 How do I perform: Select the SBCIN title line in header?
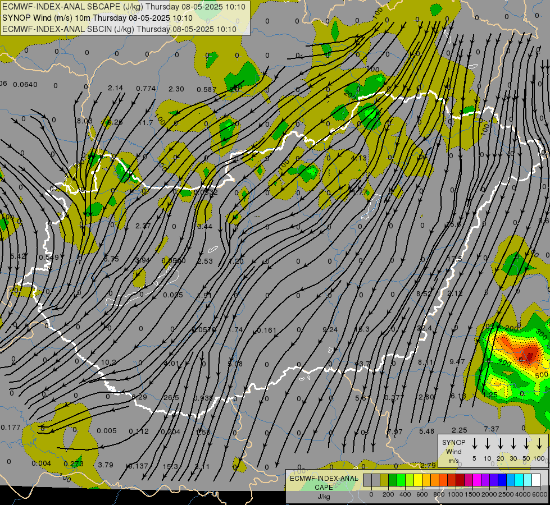coord(119,29)
